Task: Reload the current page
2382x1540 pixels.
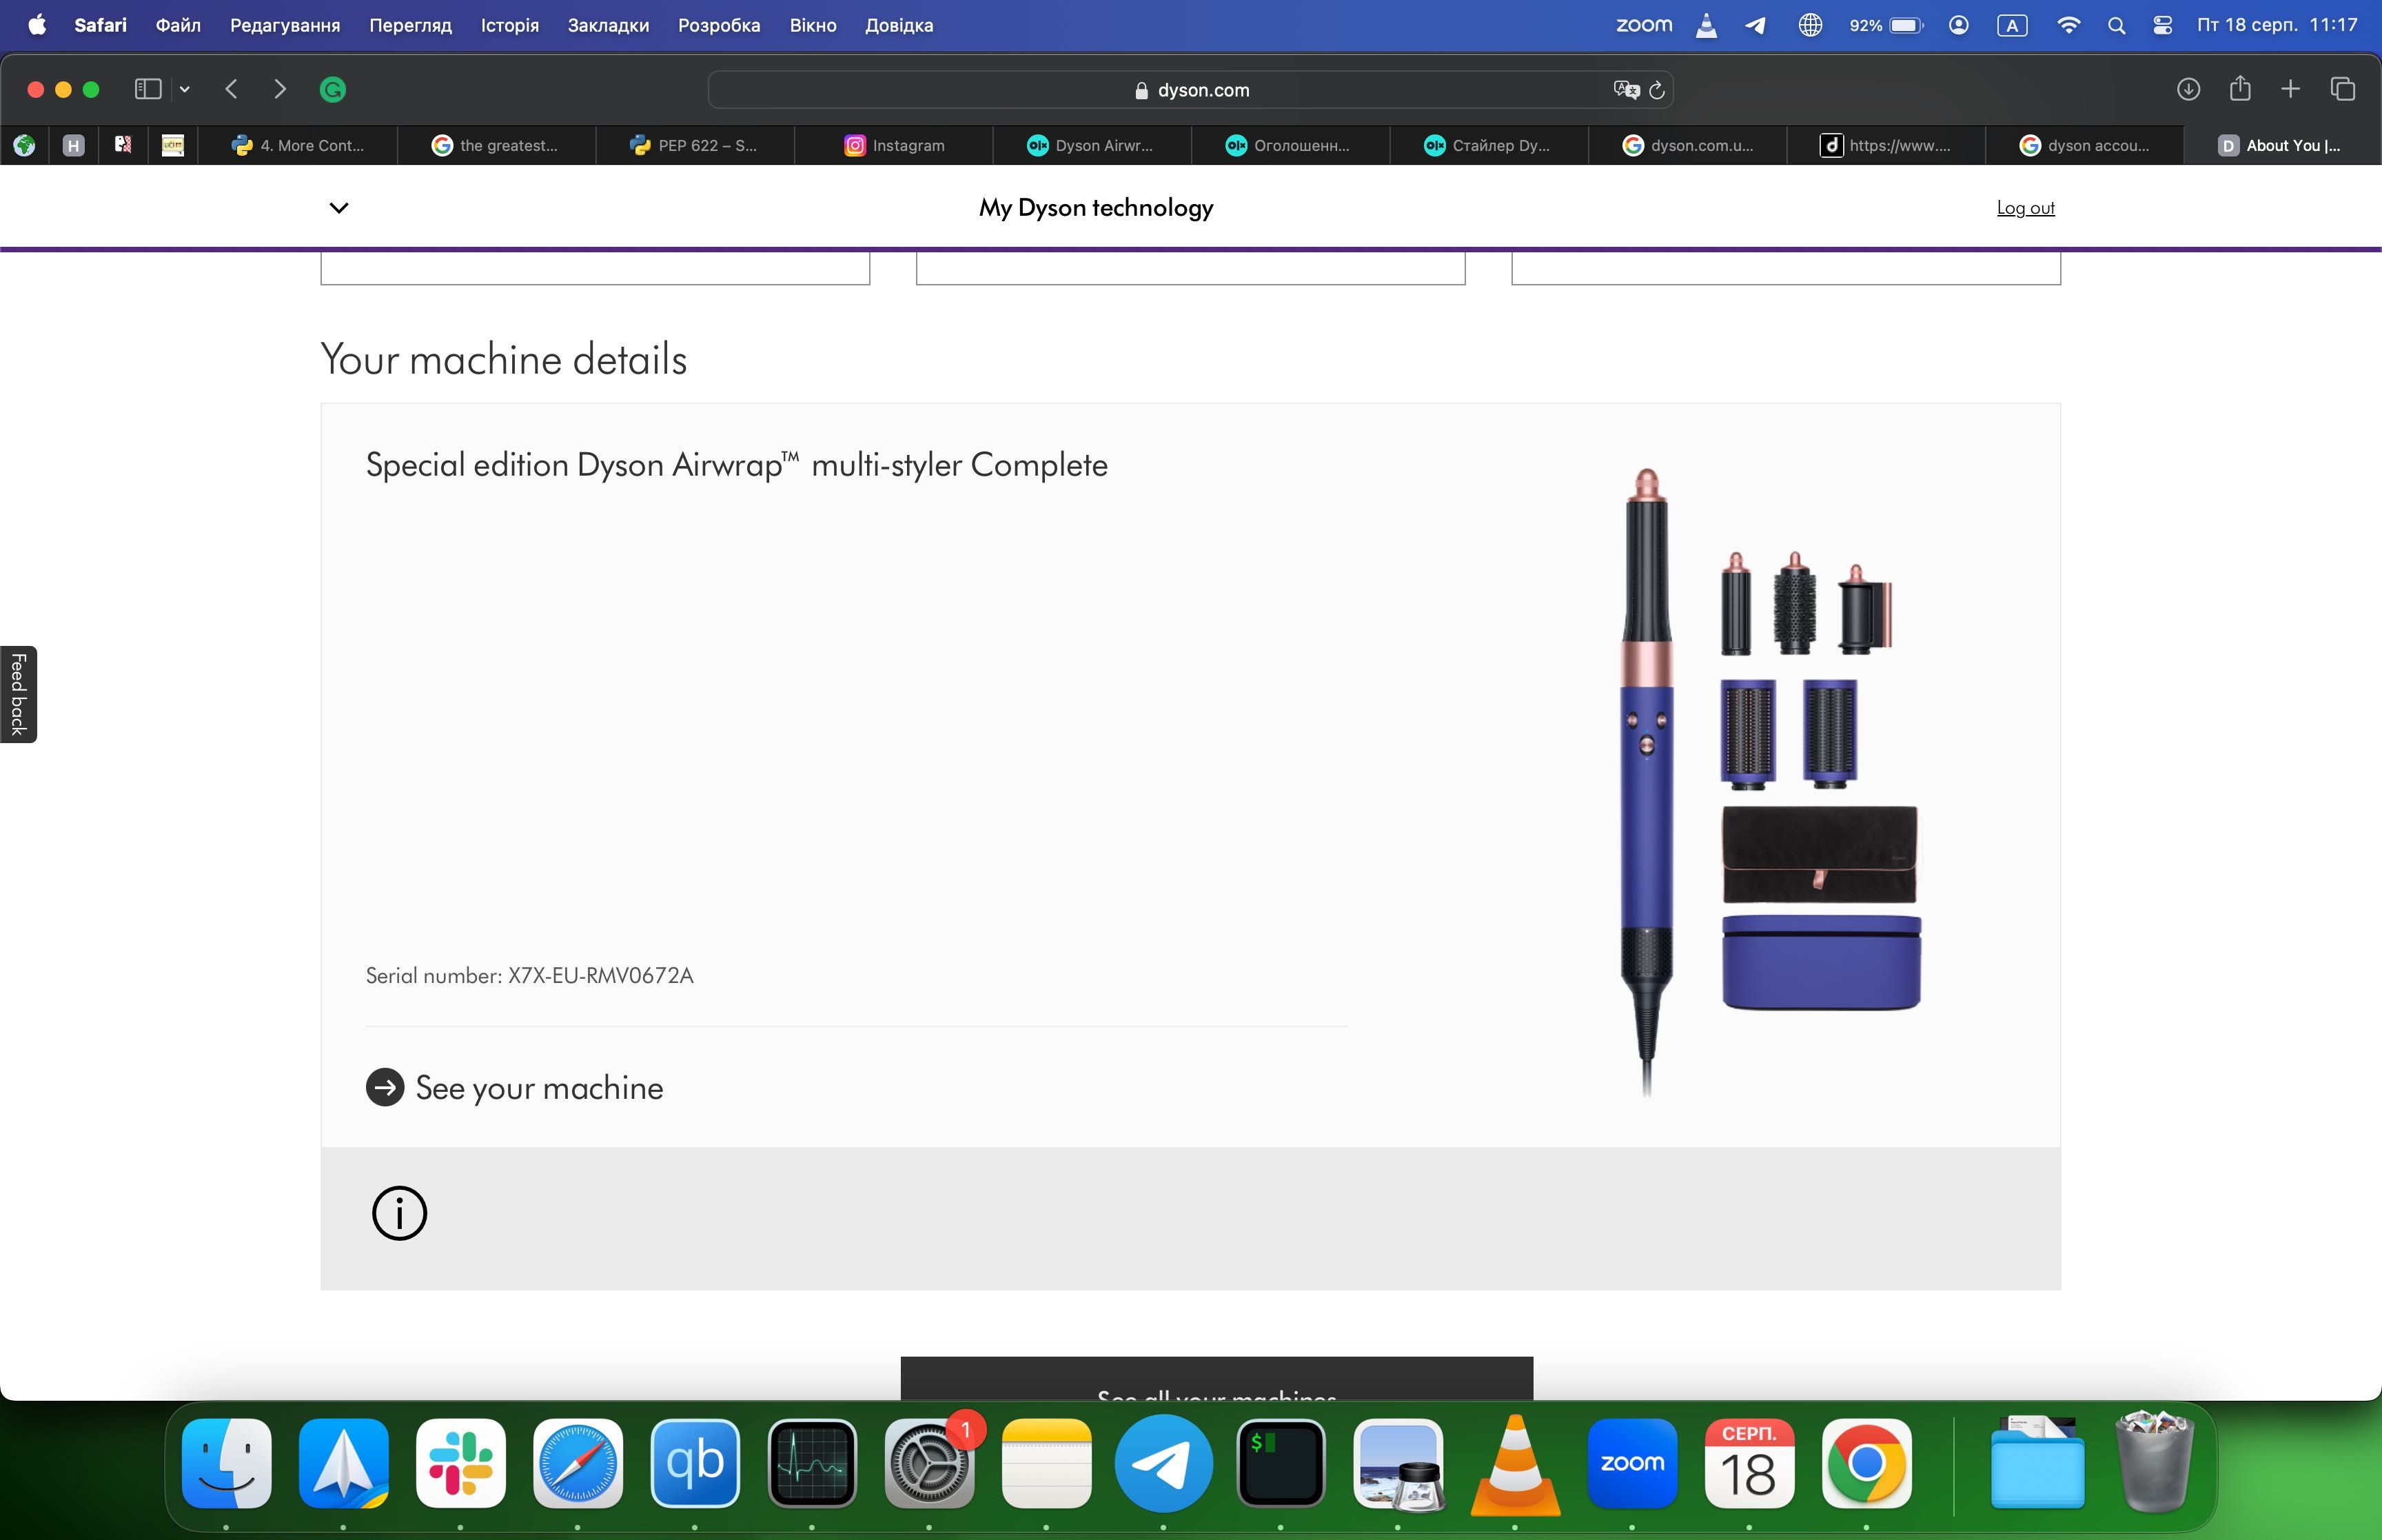Action: tap(1656, 90)
